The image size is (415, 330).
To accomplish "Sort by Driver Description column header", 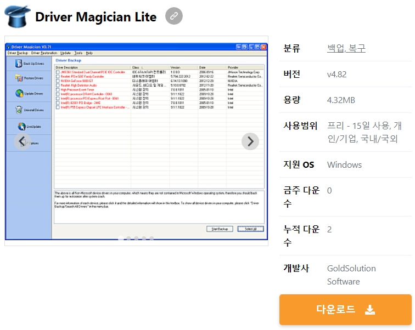I will pos(93,67).
